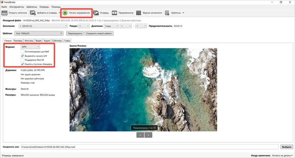Click the H.264 (x264), 30 FPS PFR text
Viewport: 295px width, 158px height.
tap(32, 70)
